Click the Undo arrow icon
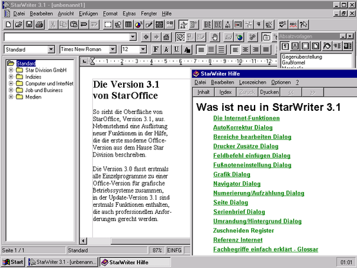 tap(84, 24)
